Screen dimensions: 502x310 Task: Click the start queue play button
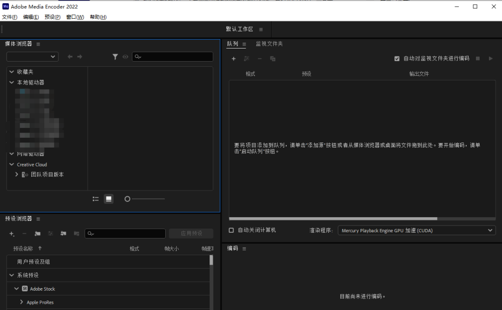tap(491, 58)
